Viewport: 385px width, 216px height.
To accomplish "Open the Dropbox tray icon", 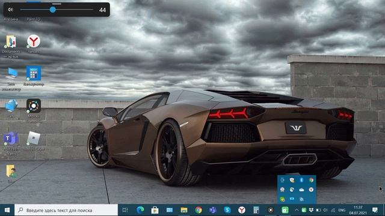I will pyautogui.click(x=311, y=210).
